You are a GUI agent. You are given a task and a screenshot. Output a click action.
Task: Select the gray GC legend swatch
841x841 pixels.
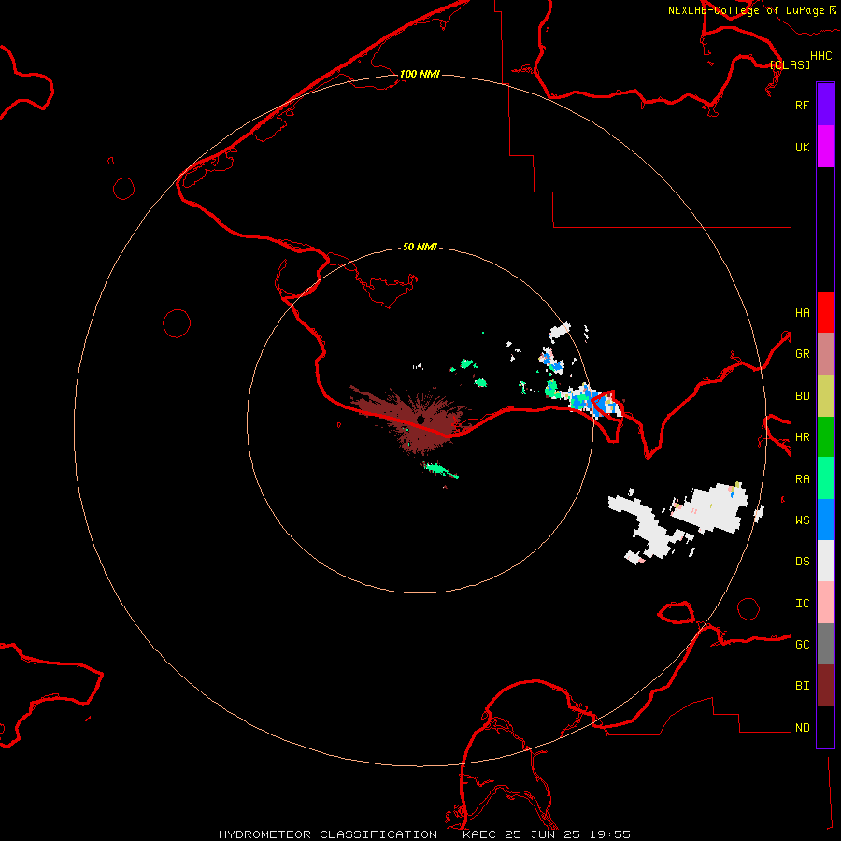825,644
